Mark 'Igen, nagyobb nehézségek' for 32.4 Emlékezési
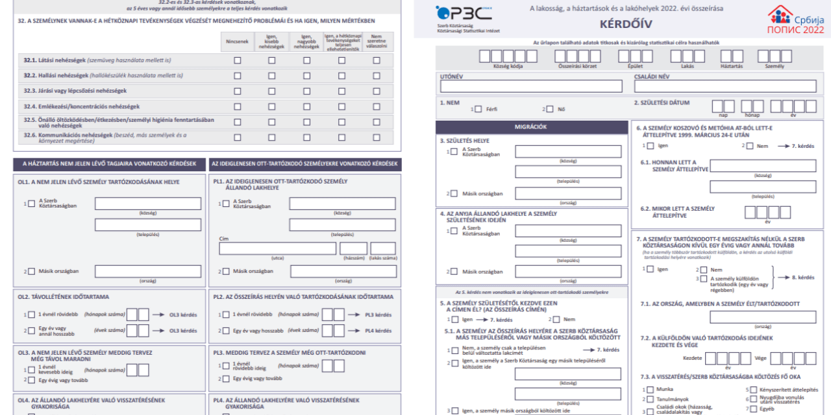 [x=306, y=107]
